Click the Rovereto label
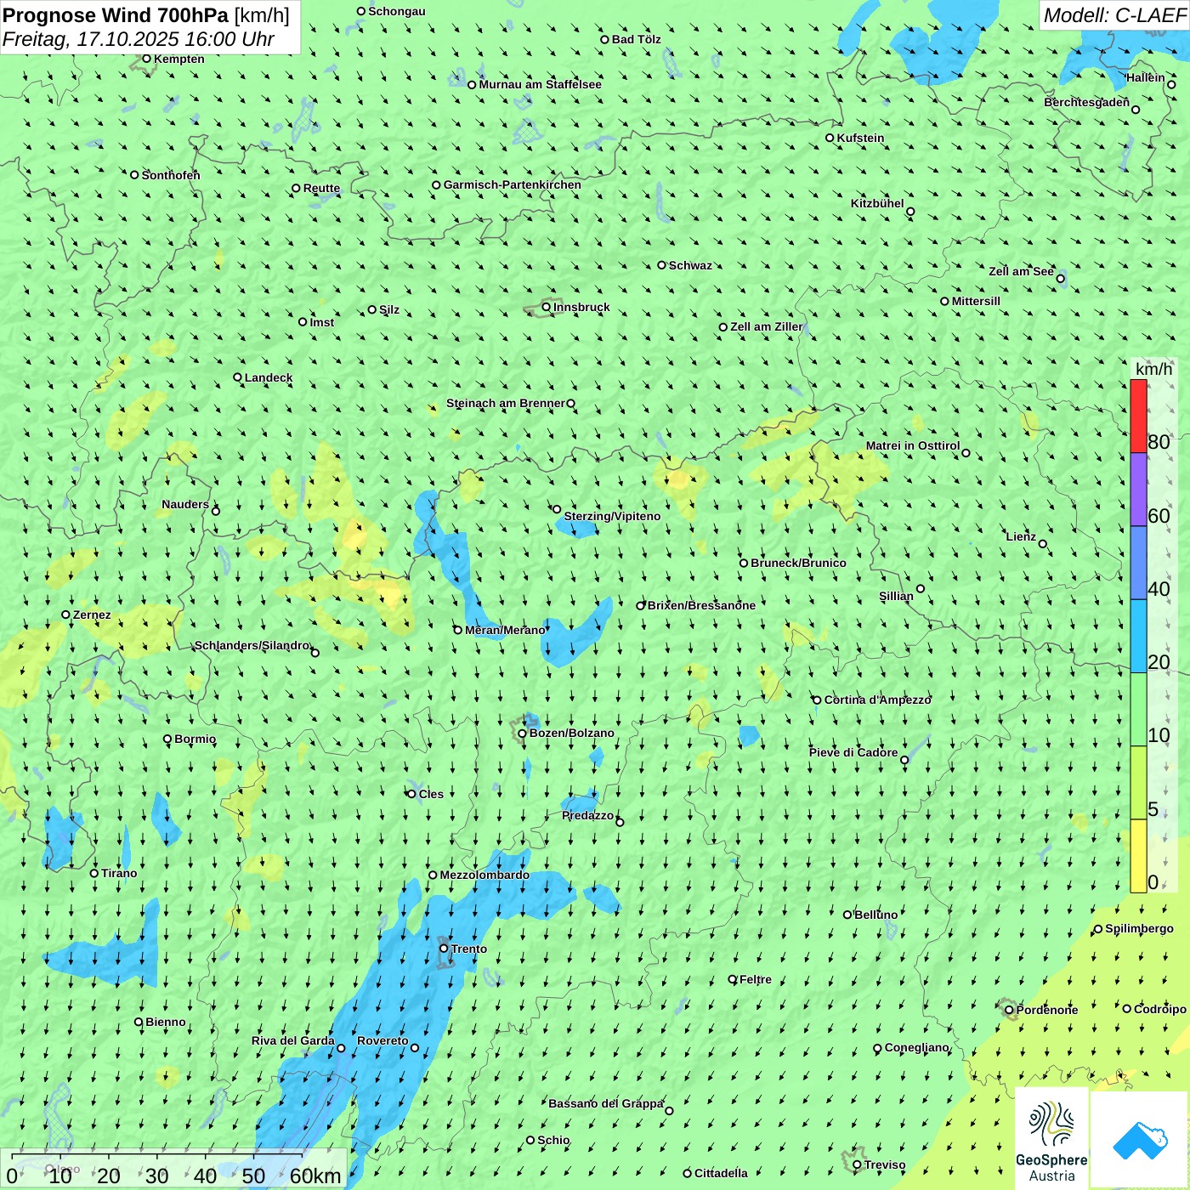Screen dimensions: 1190x1190 point(382,1040)
